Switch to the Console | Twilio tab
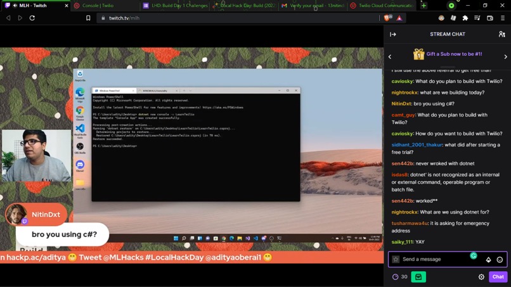This screenshot has width=511, height=287. 105,6
